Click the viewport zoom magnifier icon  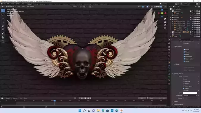[165, 19]
